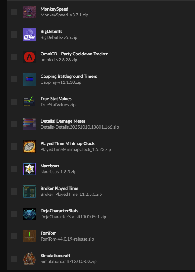Screen dimensions: 195x272
Task: Open the DejaCharacterStats title
Action: coord(59,211)
